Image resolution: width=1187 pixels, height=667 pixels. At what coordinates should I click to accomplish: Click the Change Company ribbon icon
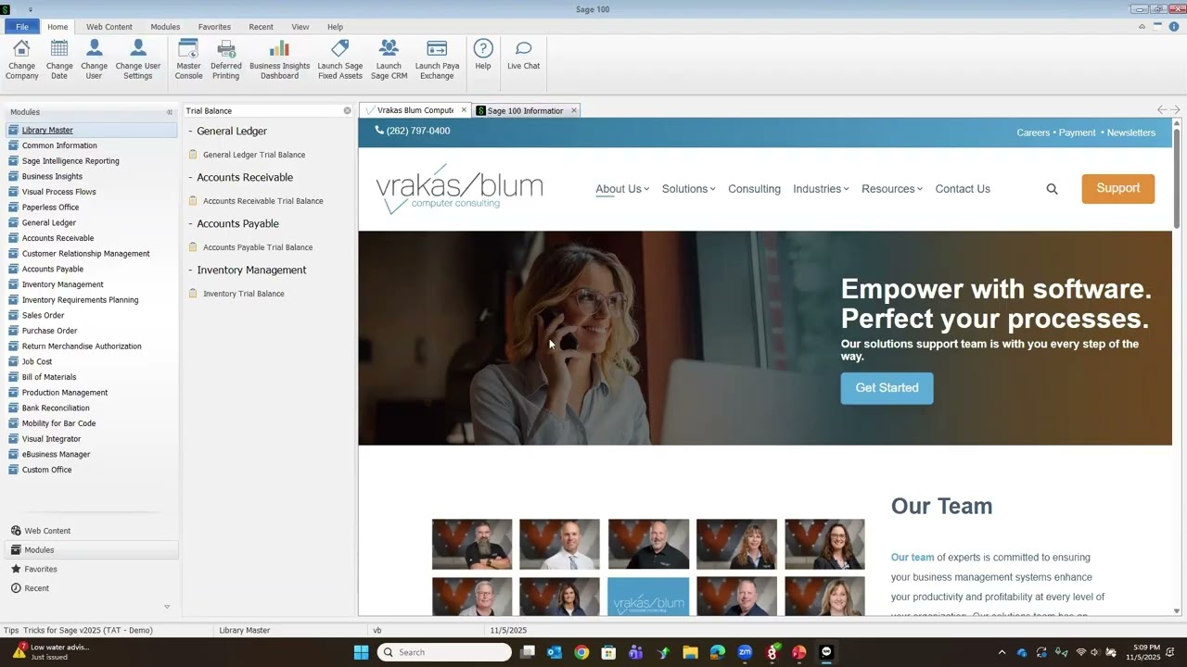pos(21,59)
